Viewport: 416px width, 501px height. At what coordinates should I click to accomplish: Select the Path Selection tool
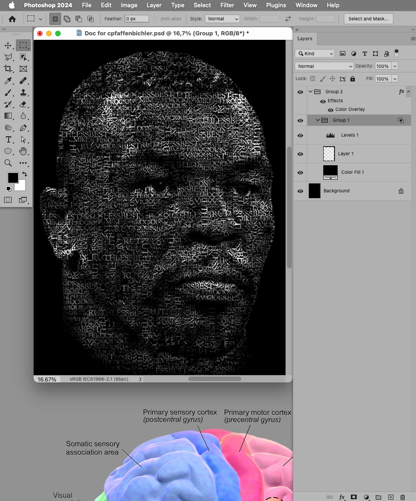coord(23,140)
